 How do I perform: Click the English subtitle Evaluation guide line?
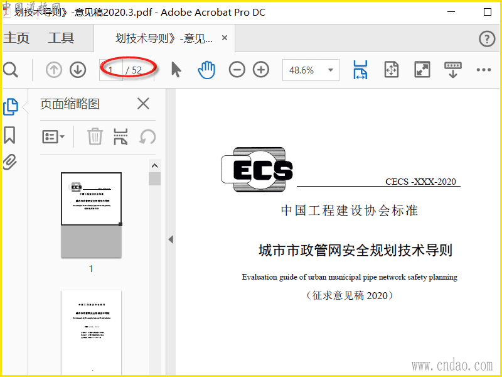[350, 277]
